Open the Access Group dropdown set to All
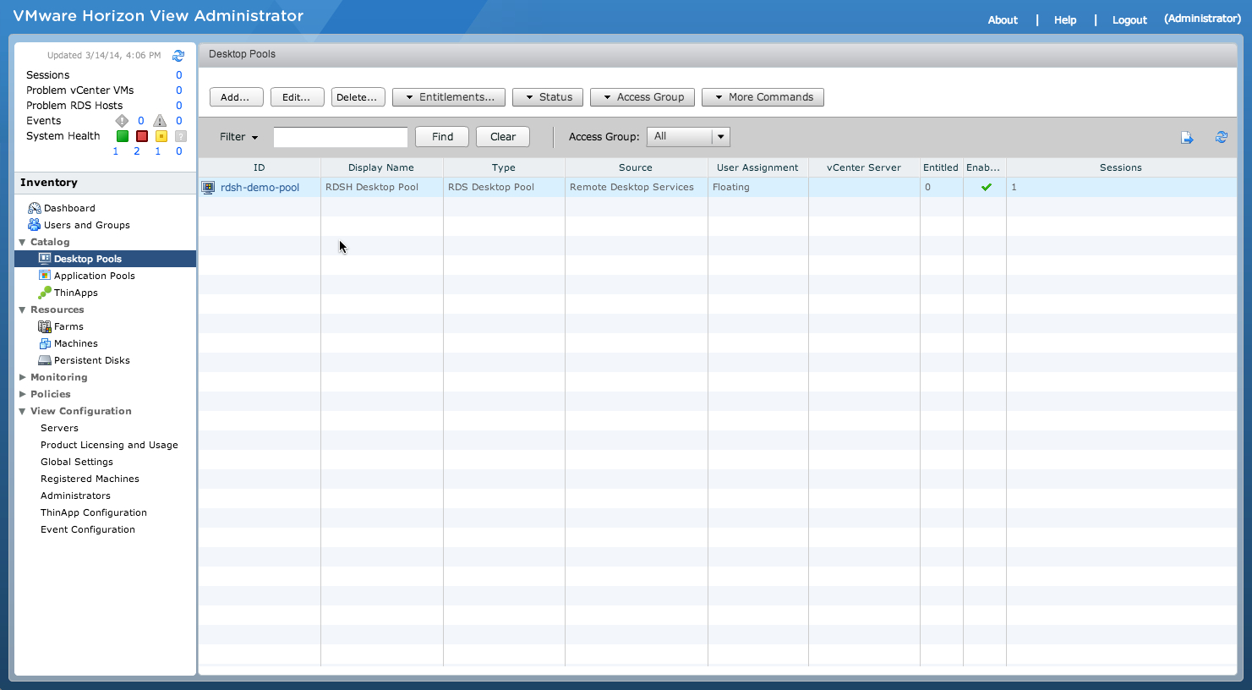 tap(687, 136)
